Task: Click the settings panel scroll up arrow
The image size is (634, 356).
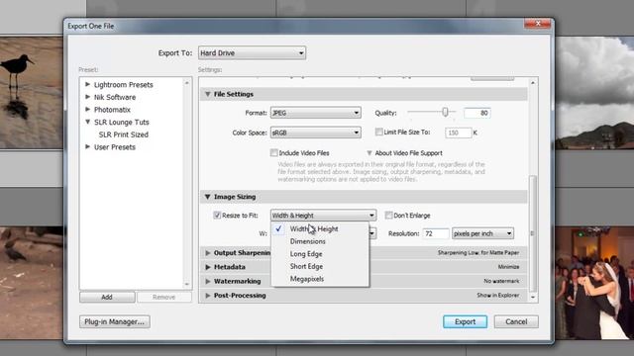Action: pyautogui.click(x=533, y=83)
